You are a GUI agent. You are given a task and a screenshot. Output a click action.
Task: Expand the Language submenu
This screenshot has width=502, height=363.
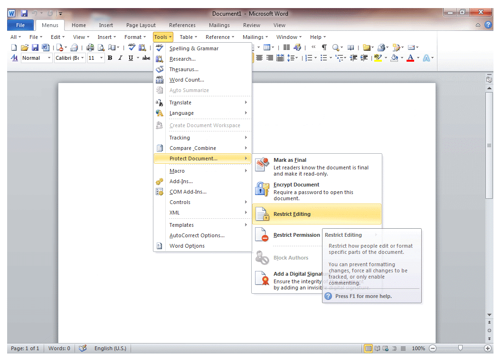click(x=202, y=113)
